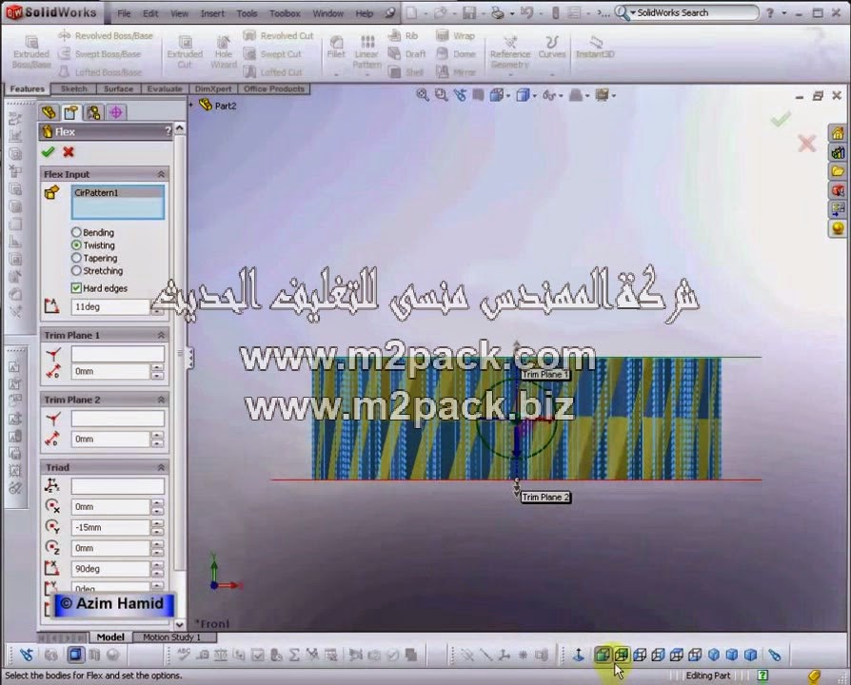Accept Flex with green checkmark

(x=48, y=152)
